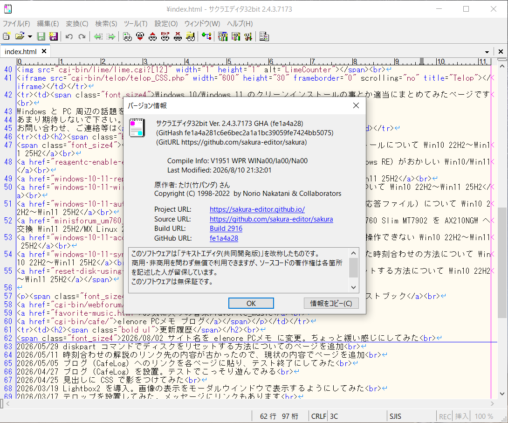Viewport: 508px width, 423px height.
Task: Expand the open-file recent dropdown arrow
Action: click(x=30, y=37)
